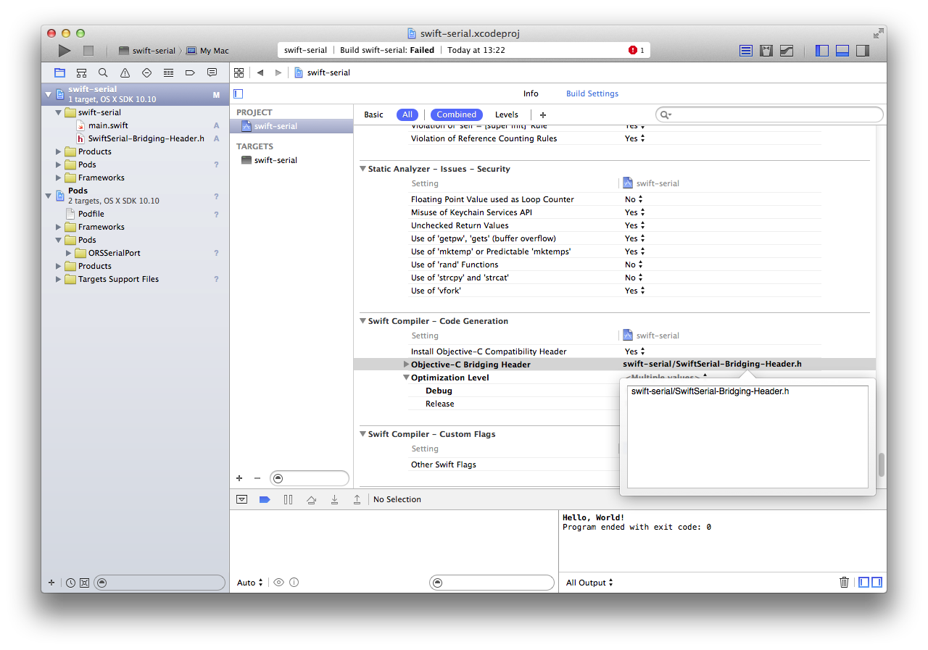Select the swift-serial project entry
Viewport: 928px width, 650px height.
coord(291,126)
